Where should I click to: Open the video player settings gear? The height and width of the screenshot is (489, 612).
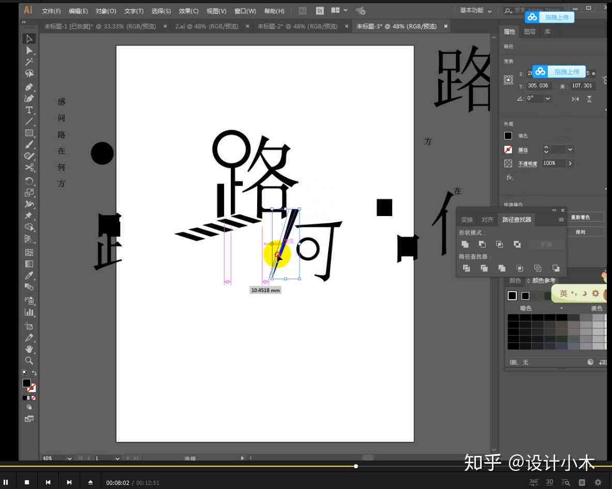(598, 482)
